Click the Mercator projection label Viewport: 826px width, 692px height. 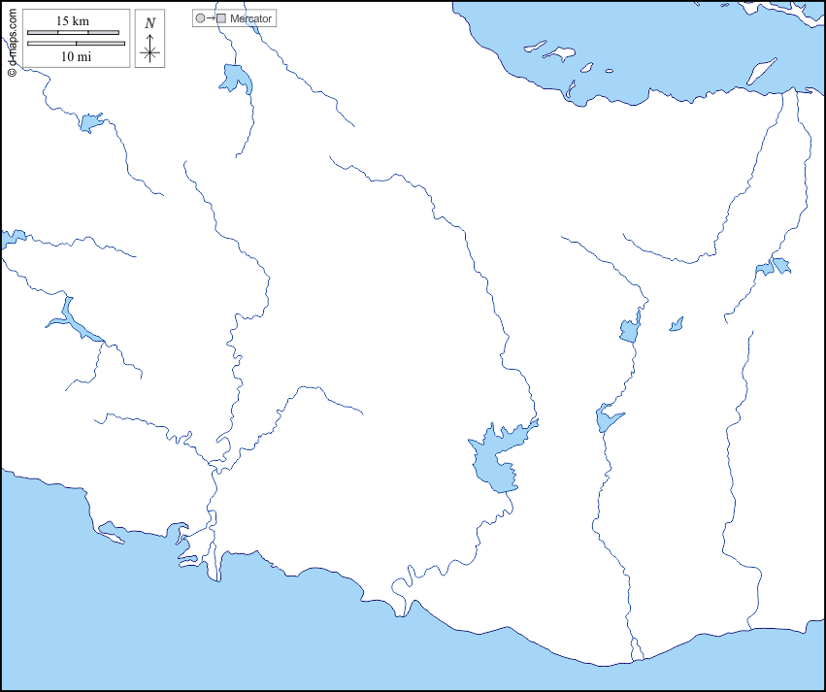(x=251, y=18)
